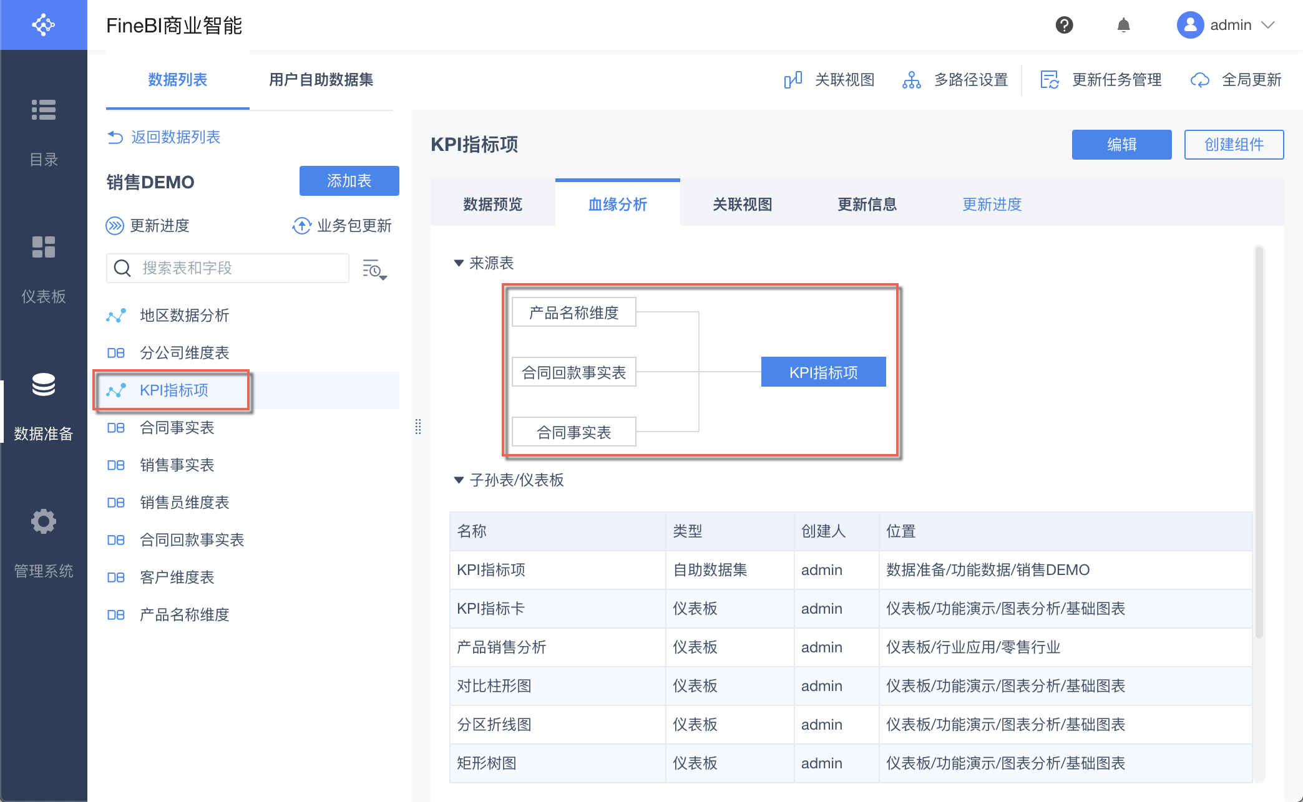Click the FineBI logo icon
This screenshot has width=1303, height=802.
coord(44,25)
